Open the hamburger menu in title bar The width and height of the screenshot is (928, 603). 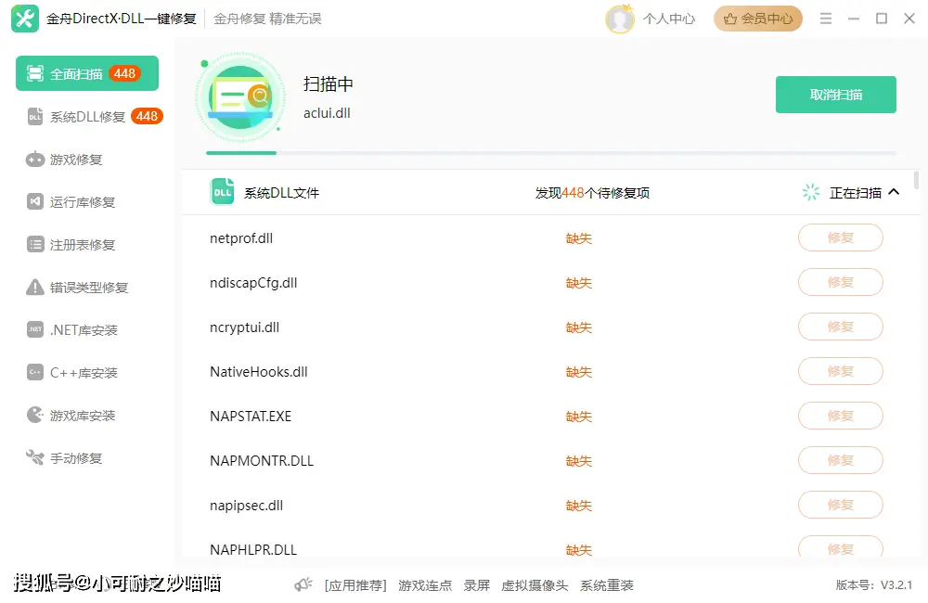(825, 19)
